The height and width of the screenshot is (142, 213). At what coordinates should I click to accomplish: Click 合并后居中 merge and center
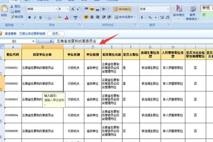click(124, 17)
